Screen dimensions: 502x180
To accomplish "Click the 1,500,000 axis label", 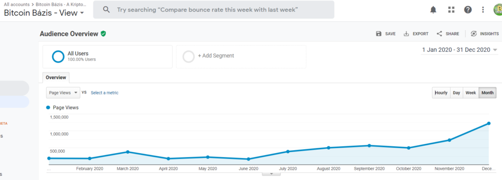I will click(59, 117).
